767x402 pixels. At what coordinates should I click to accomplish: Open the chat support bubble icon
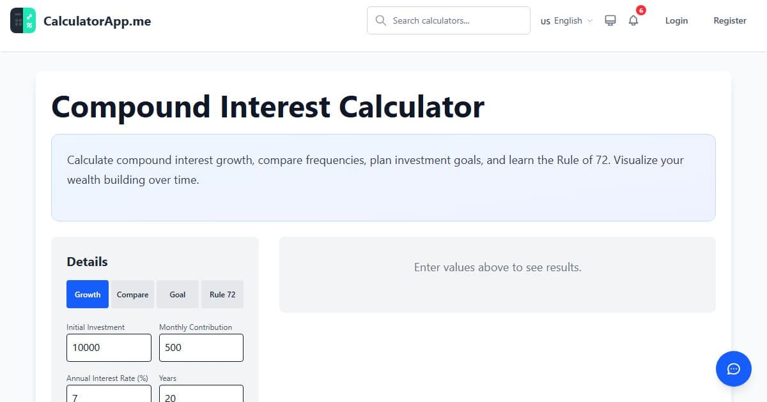pos(733,369)
